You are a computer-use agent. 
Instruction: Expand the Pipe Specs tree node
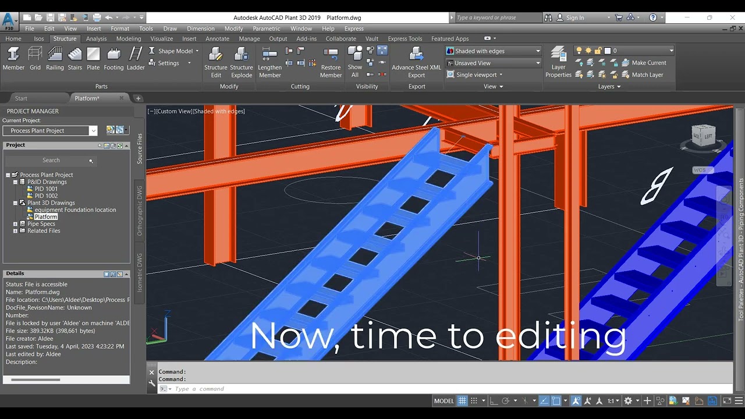pyautogui.click(x=16, y=224)
